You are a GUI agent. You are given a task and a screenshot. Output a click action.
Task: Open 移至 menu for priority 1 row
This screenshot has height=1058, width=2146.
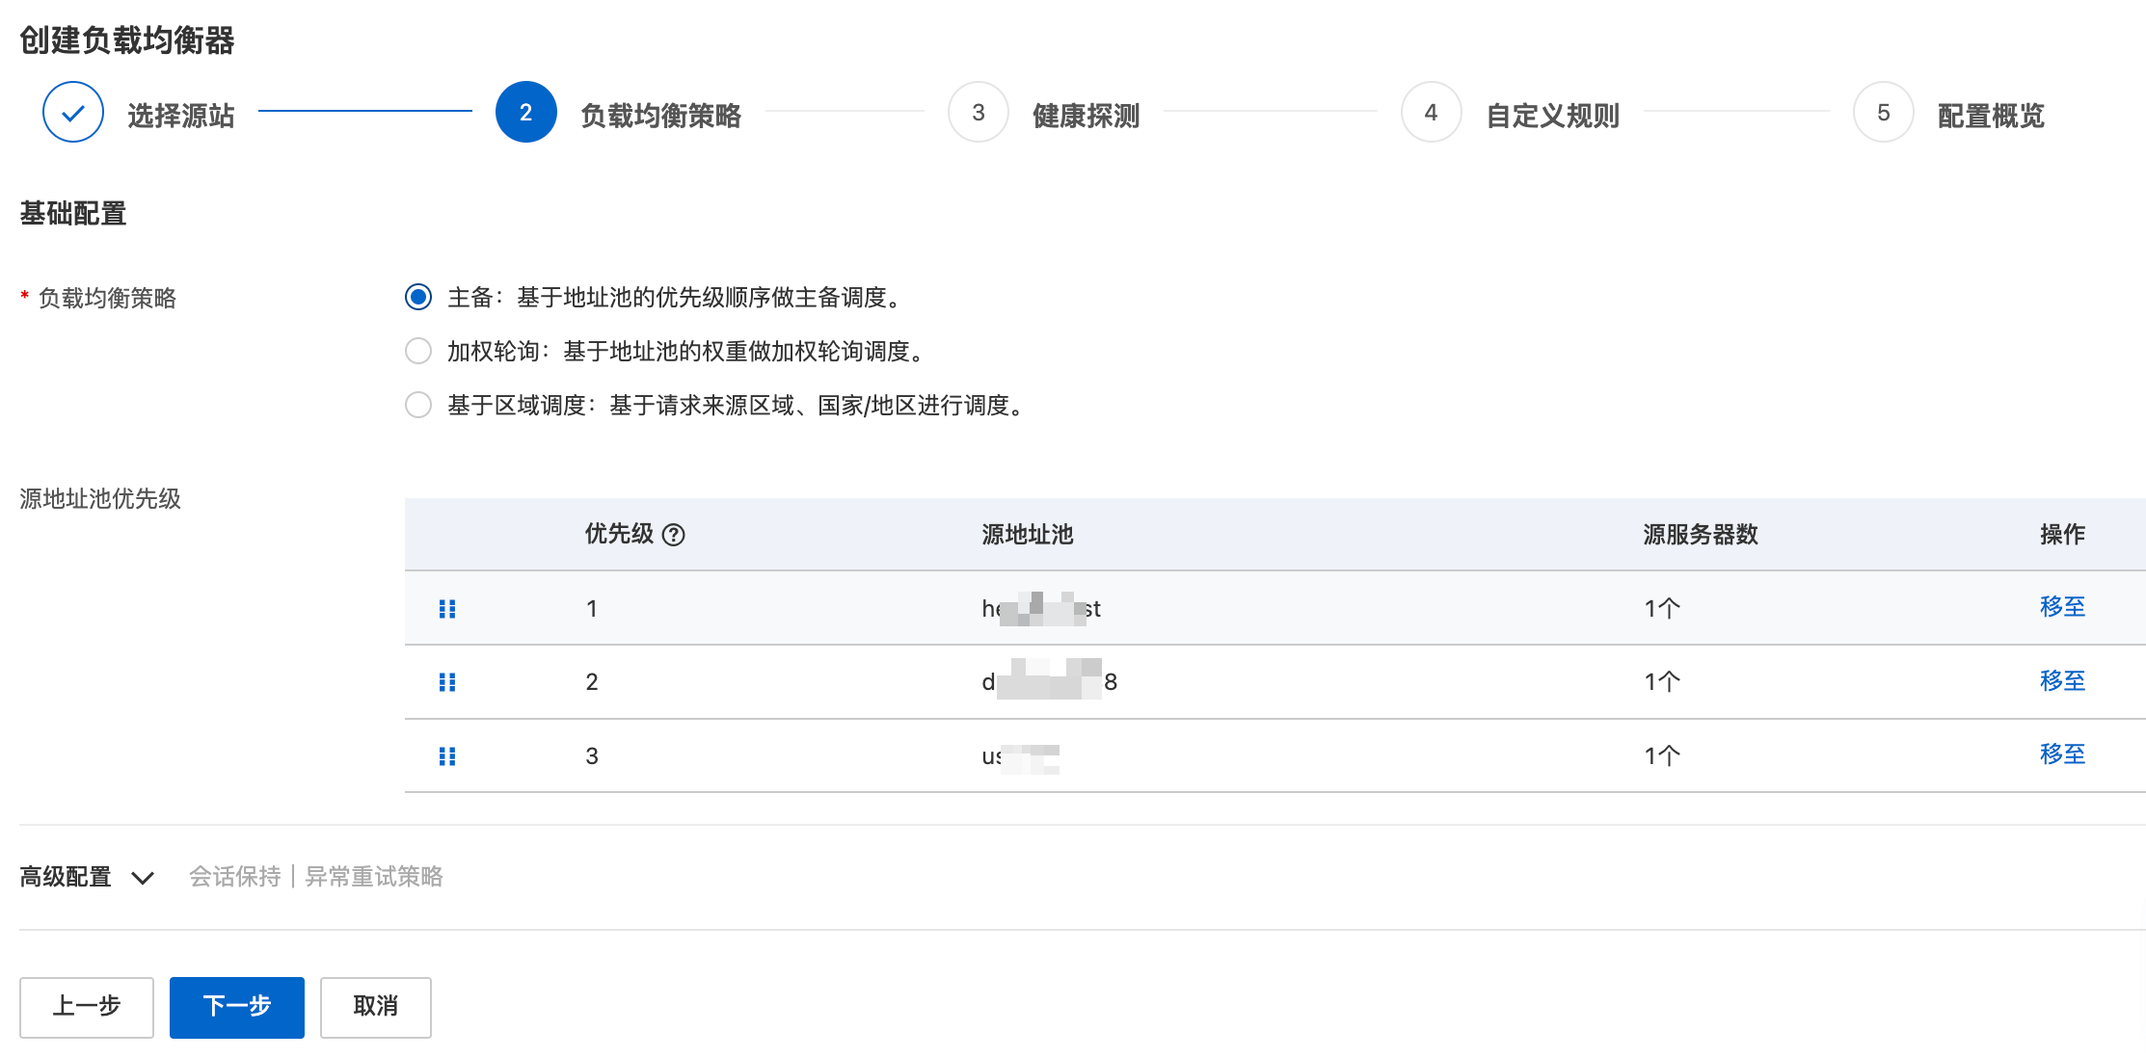pyautogui.click(x=2062, y=607)
